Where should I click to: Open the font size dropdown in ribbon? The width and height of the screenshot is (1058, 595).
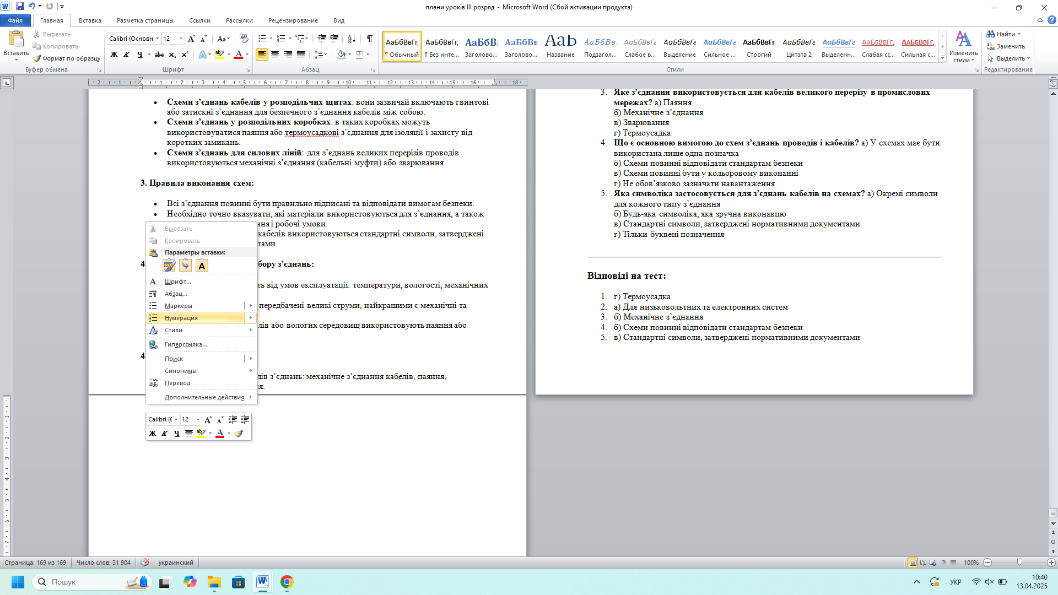(x=181, y=39)
